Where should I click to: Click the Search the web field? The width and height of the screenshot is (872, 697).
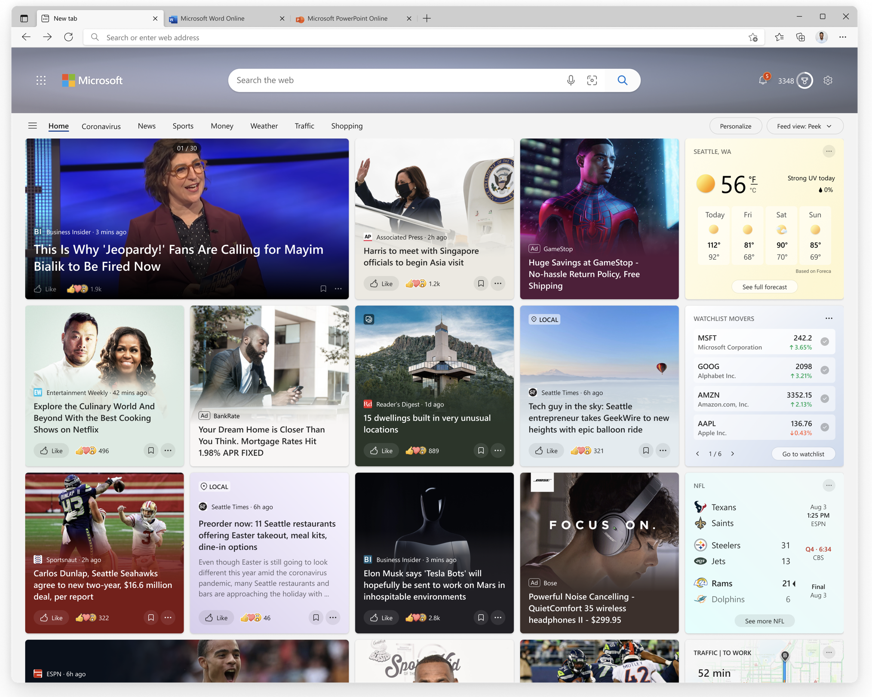[x=396, y=80]
